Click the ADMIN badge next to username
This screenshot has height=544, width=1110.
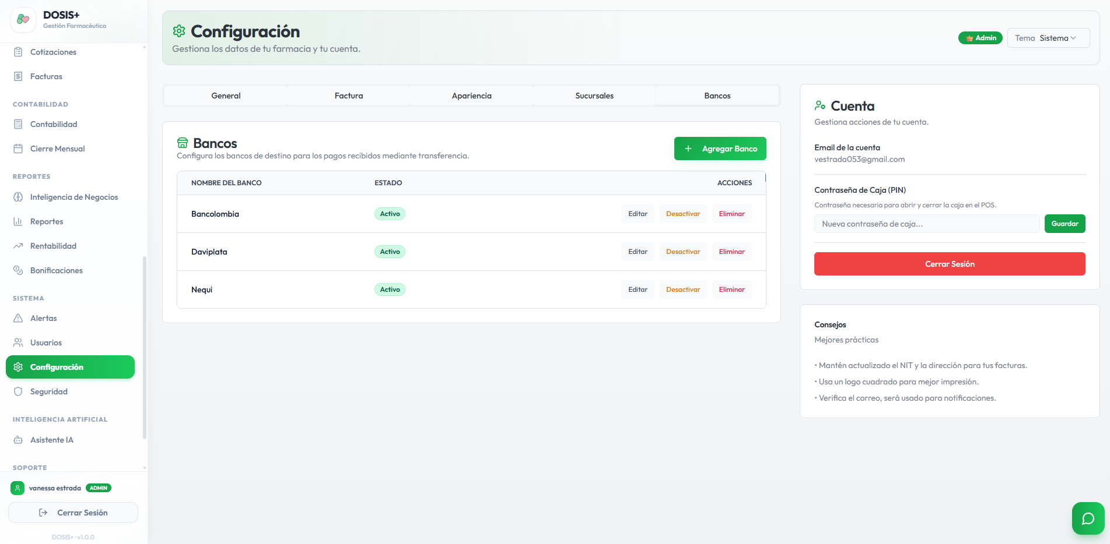(x=99, y=488)
